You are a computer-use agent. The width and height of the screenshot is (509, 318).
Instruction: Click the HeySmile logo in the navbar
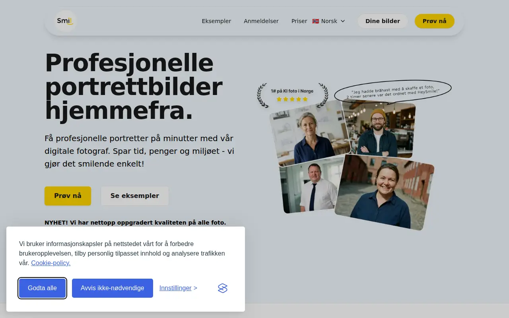coord(65,21)
